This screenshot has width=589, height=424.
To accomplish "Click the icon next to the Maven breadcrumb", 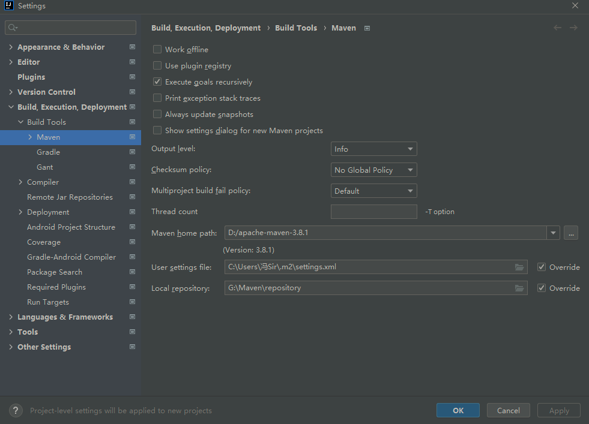I will [x=367, y=28].
